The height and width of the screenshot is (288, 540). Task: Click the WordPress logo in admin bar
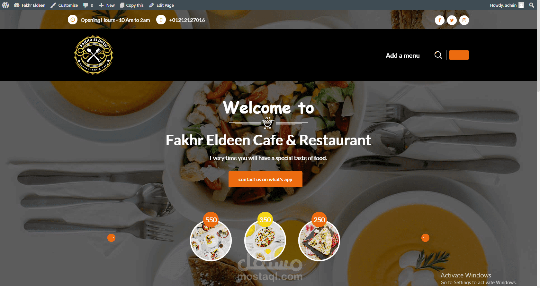[5, 5]
